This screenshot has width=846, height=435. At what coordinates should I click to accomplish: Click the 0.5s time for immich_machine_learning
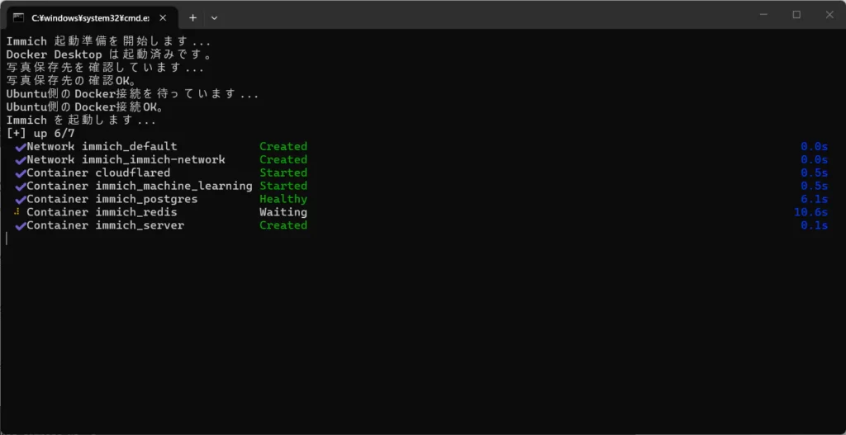click(x=814, y=186)
